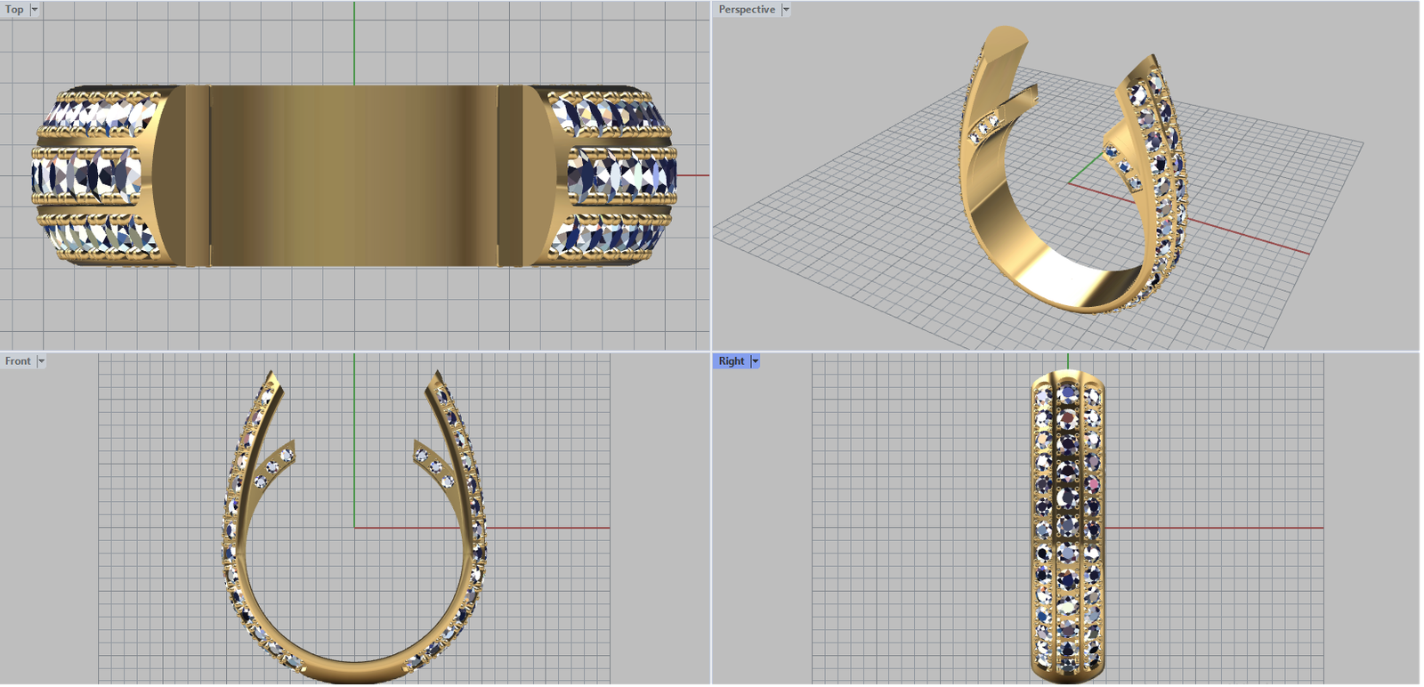Open the Right viewport dropdown arrow
Screen dimensions: 1424x687
[x=755, y=361]
